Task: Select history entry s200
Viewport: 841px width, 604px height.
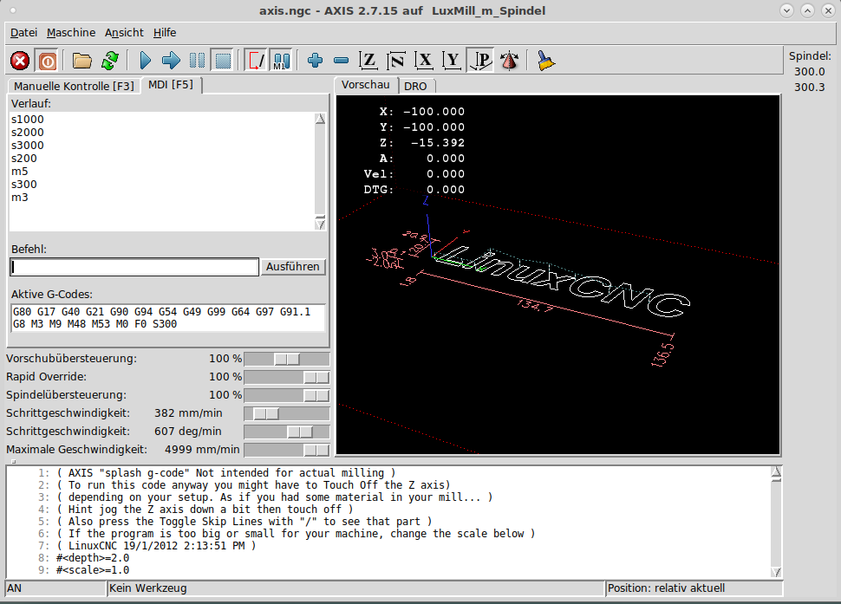Action: coord(24,158)
